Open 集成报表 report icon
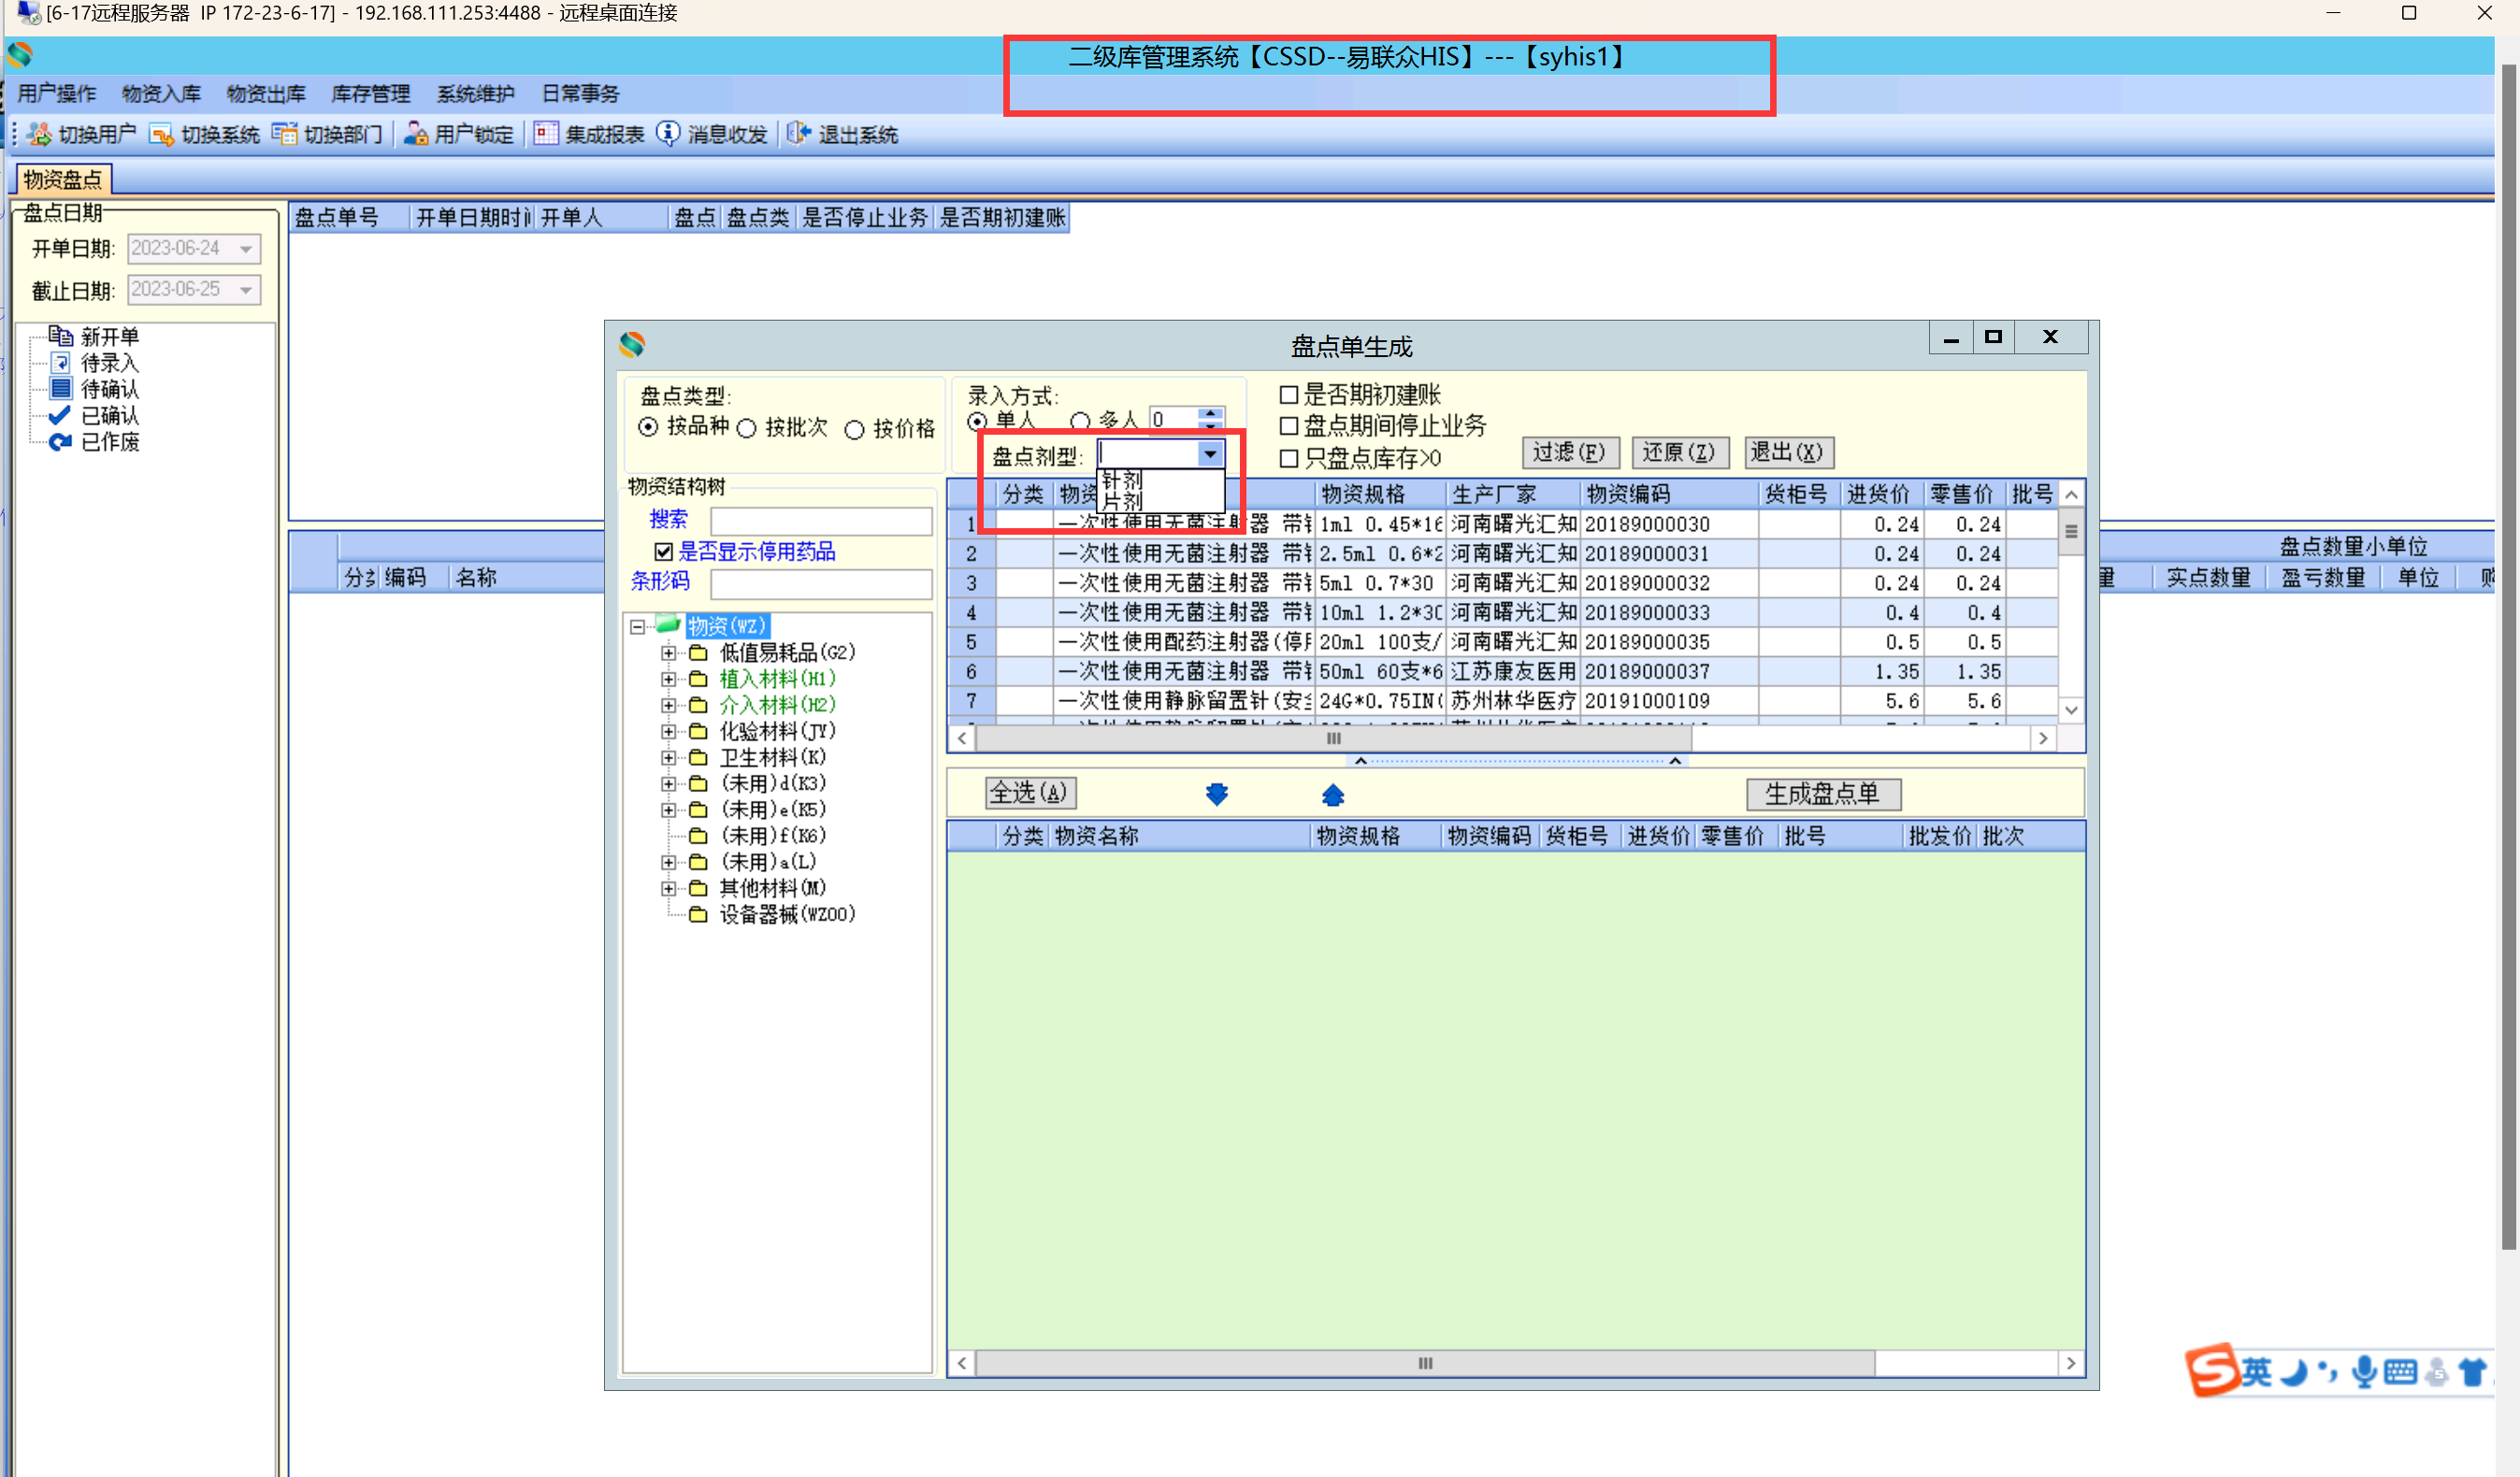 546,134
